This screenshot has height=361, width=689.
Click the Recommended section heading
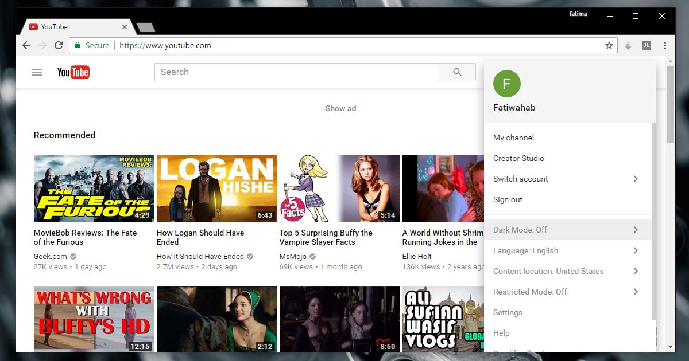point(65,135)
